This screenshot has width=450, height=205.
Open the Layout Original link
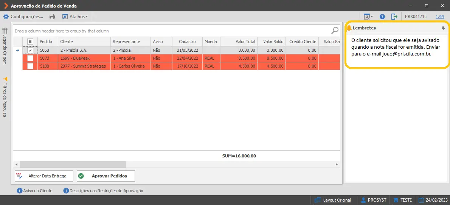337,200
